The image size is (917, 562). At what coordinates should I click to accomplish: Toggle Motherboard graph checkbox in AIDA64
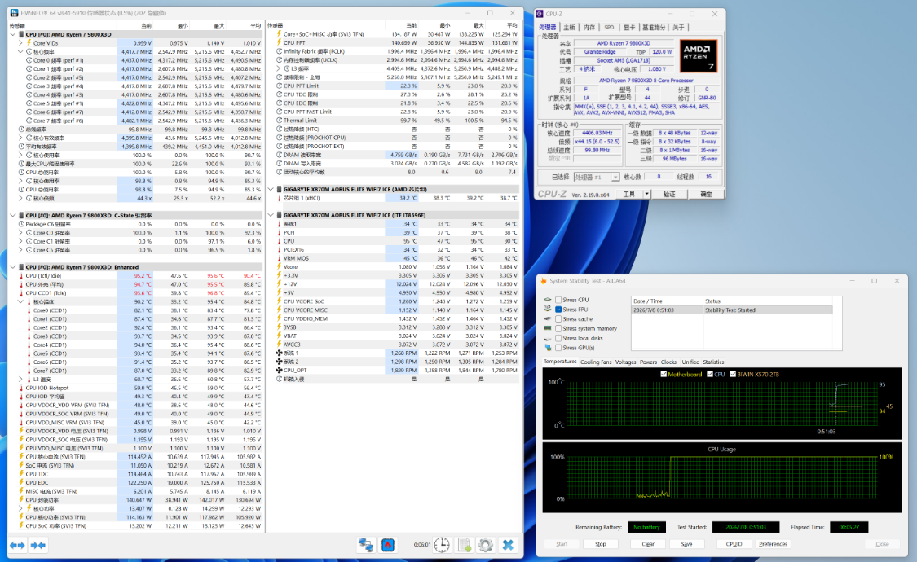pyautogui.click(x=664, y=374)
